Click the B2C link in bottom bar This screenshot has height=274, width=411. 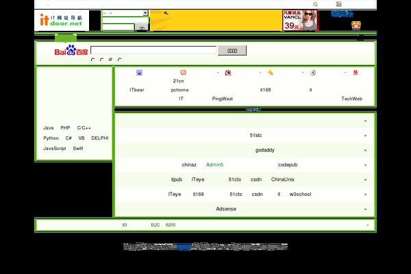[x=155, y=225]
